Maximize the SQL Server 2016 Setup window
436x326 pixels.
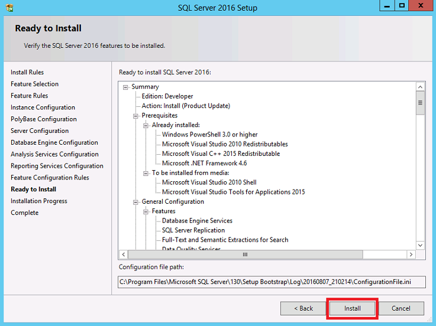(402, 5)
